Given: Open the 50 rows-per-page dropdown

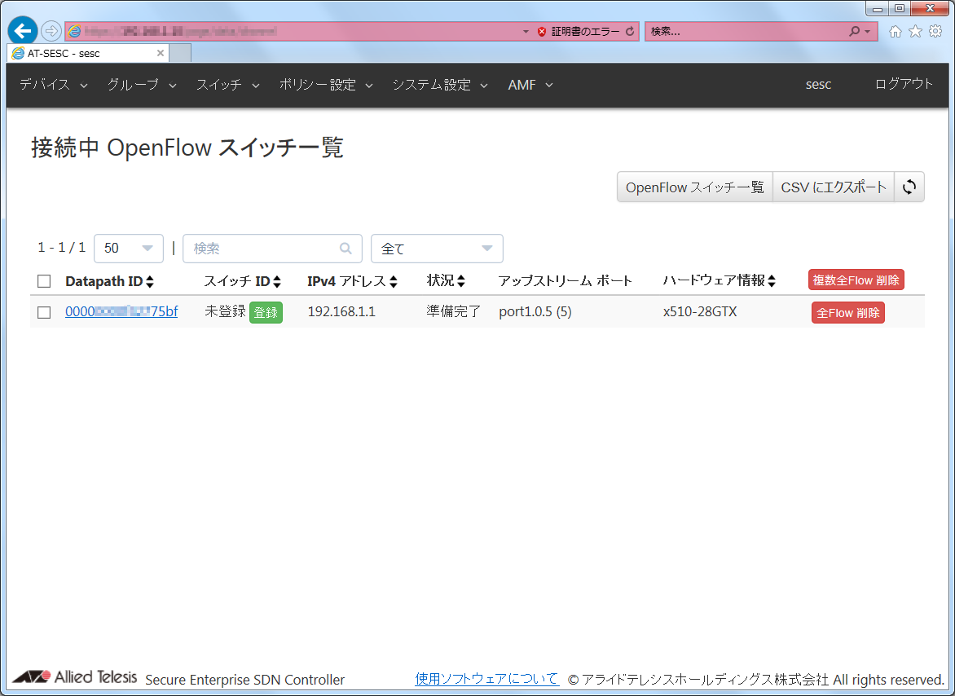Looking at the screenshot, I should tap(129, 249).
